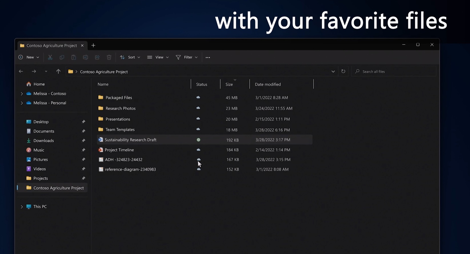Click the Paste clipboard icon

[x=73, y=57]
